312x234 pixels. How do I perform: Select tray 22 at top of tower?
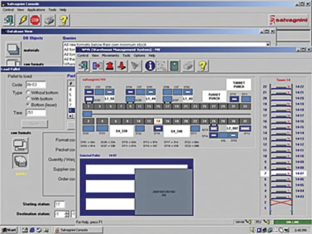281,86
